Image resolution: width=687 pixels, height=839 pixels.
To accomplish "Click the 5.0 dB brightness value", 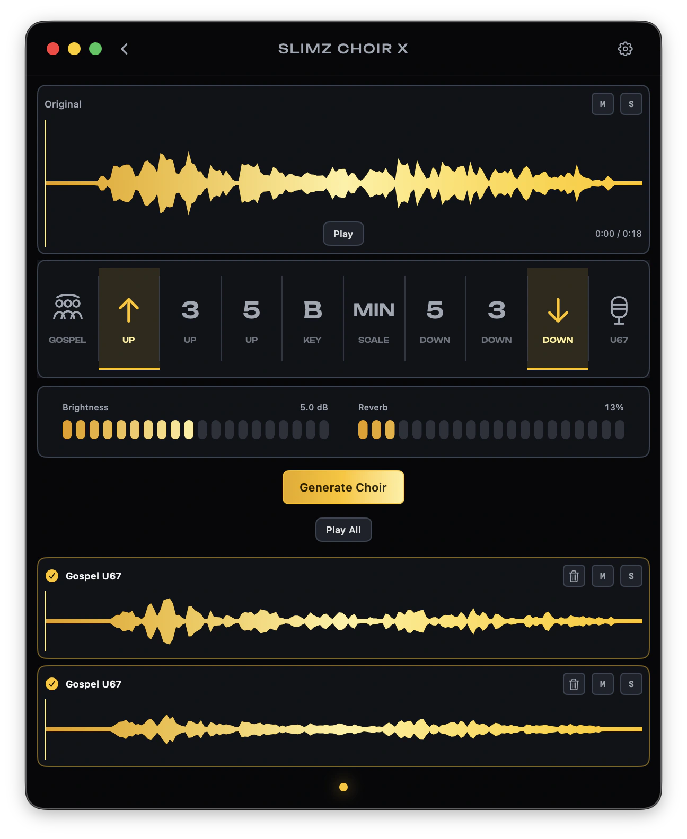I will coord(314,407).
